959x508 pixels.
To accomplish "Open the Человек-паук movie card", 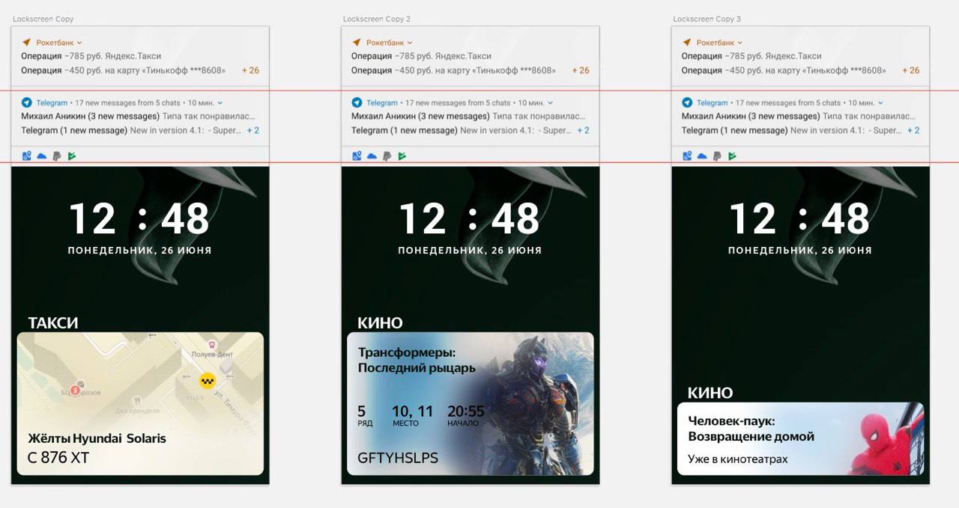I will pyautogui.click(x=800, y=438).
